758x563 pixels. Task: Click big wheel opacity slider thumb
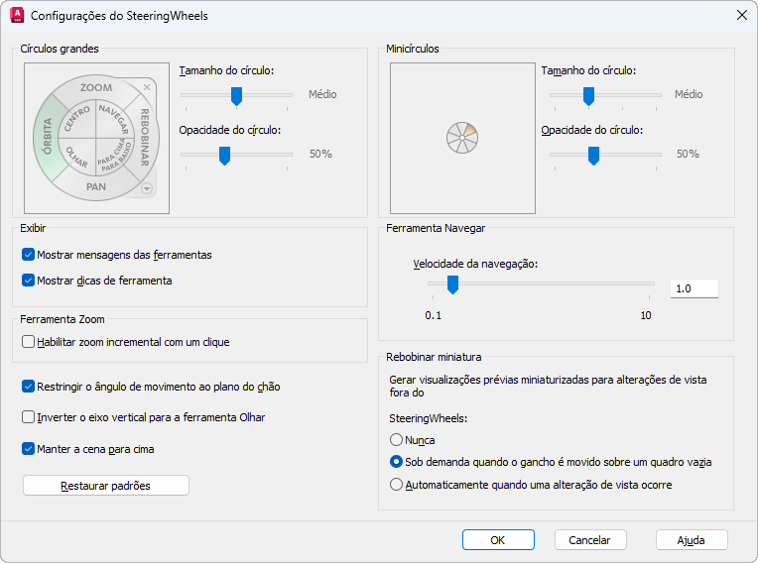tap(225, 156)
